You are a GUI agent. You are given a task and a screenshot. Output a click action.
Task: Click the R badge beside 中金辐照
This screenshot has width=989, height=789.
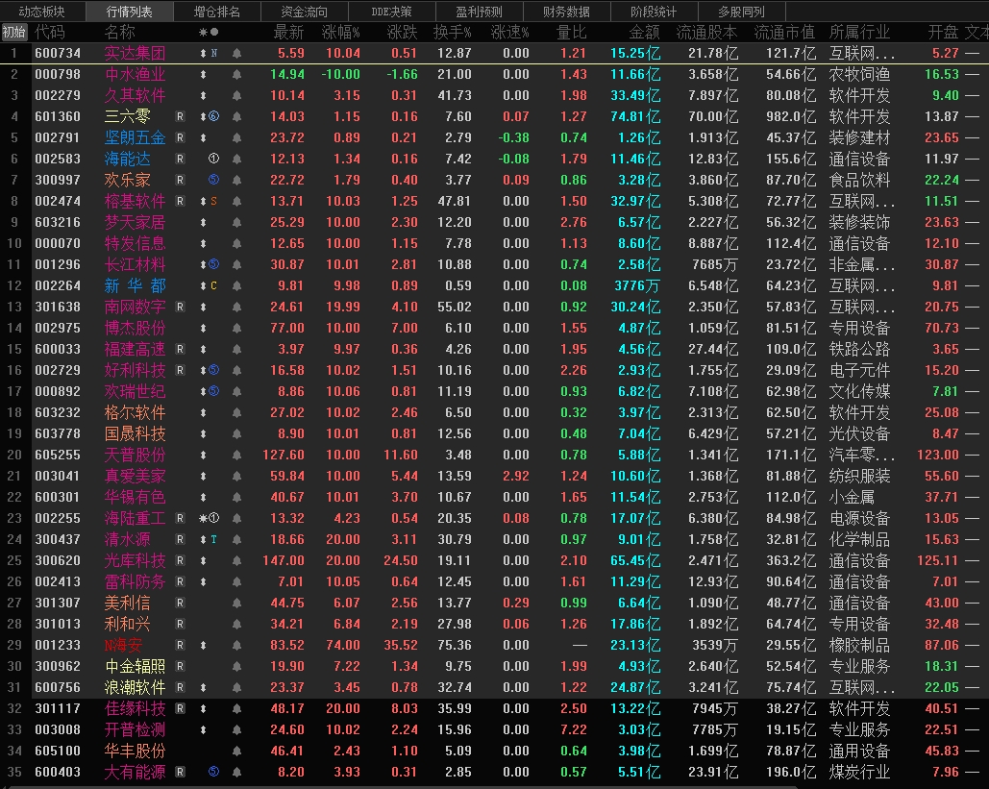[x=180, y=666]
